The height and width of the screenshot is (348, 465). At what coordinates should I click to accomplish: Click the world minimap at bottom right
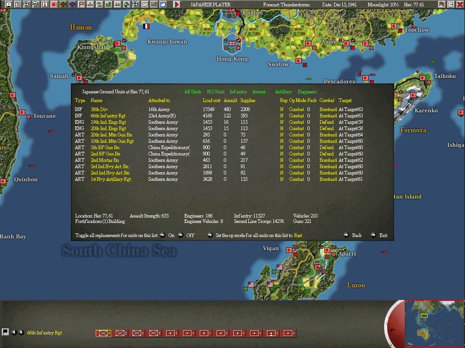pos(435,324)
